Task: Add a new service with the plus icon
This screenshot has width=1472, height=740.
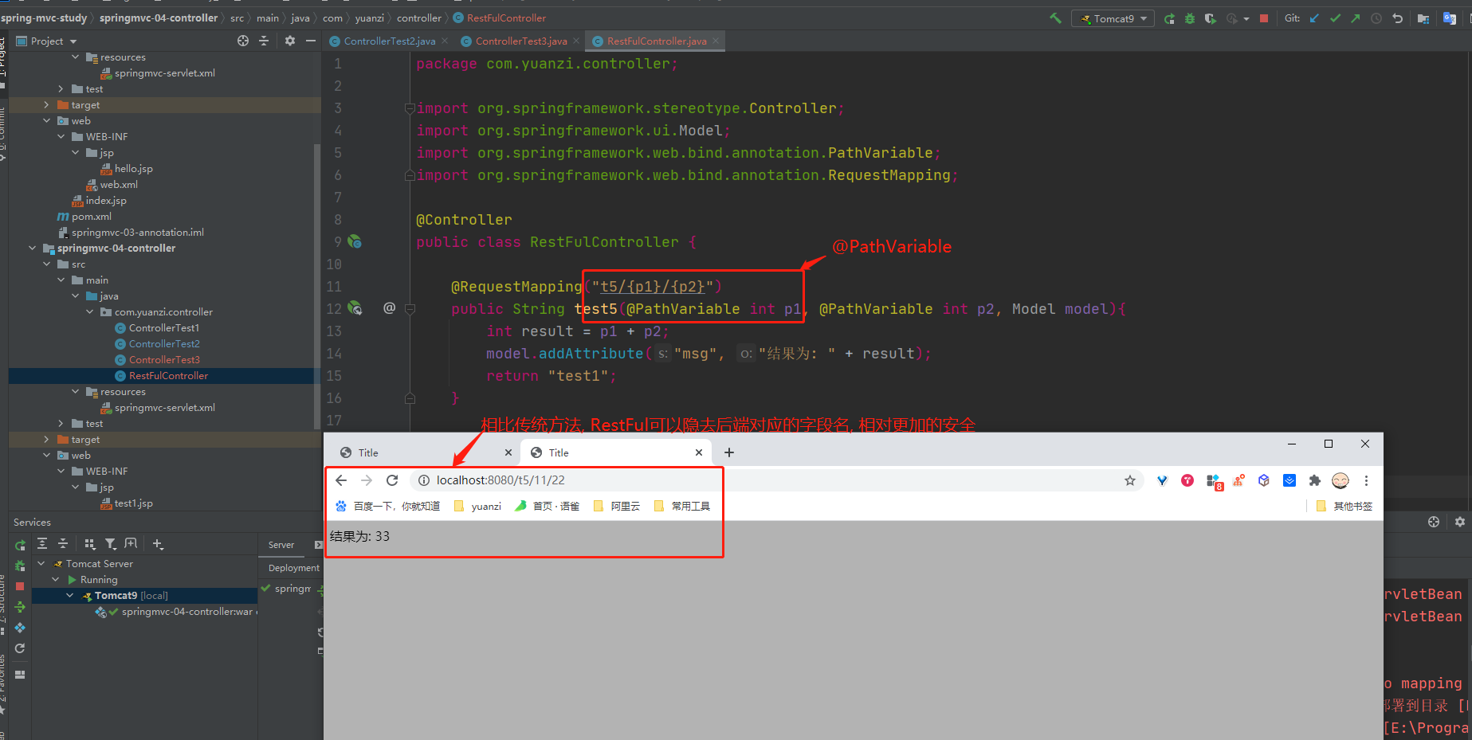Action: [x=158, y=544]
